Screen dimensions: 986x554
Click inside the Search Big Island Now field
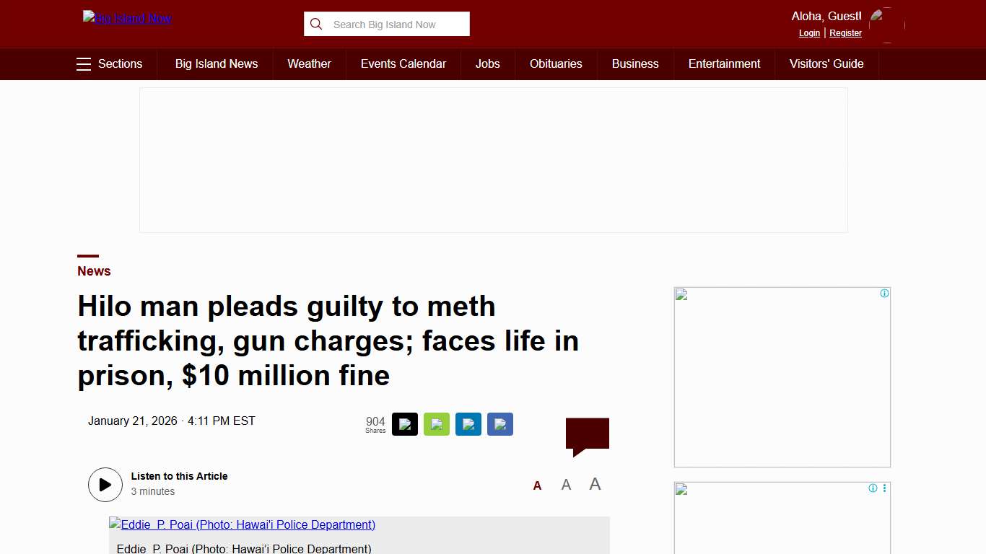pyautogui.click(x=393, y=24)
